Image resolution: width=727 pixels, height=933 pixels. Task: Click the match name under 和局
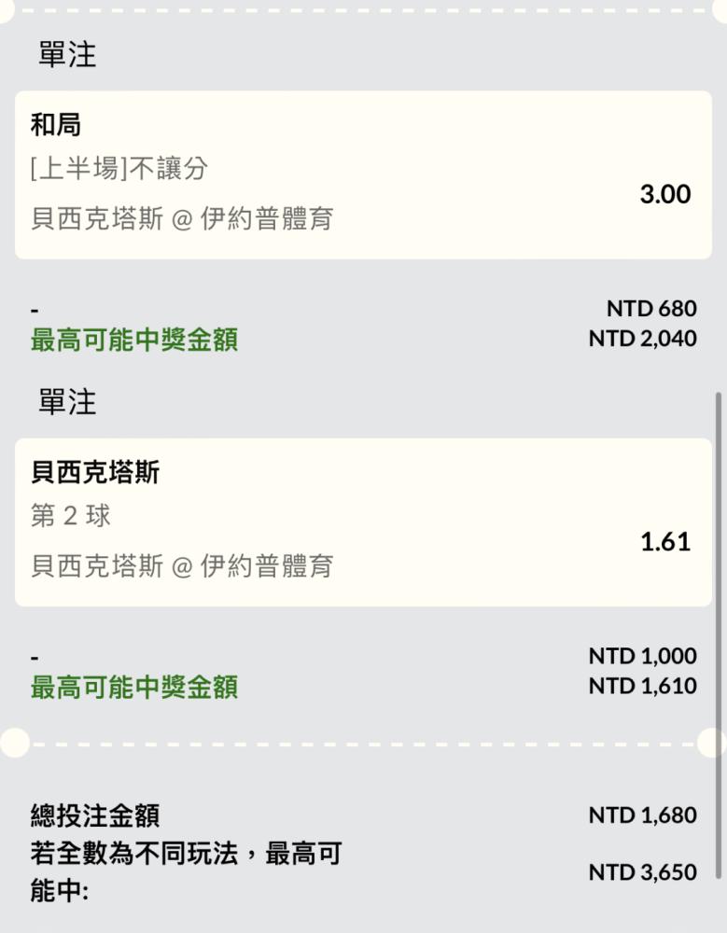click(182, 219)
